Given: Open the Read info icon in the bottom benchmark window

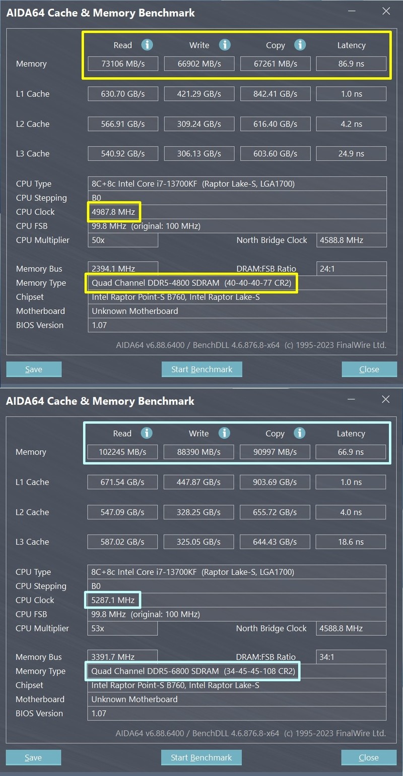Looking at the screenshot, I should (147, 433).
